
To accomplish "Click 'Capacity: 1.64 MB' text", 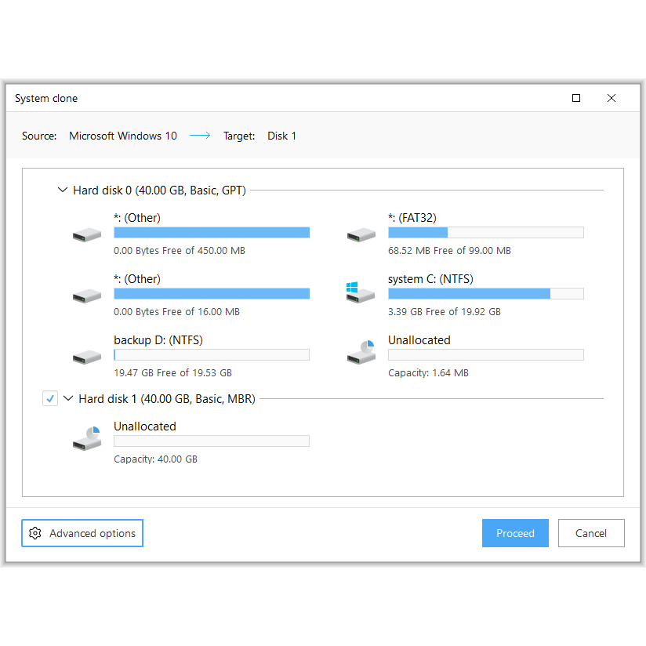I will click(x=428, y=373).
